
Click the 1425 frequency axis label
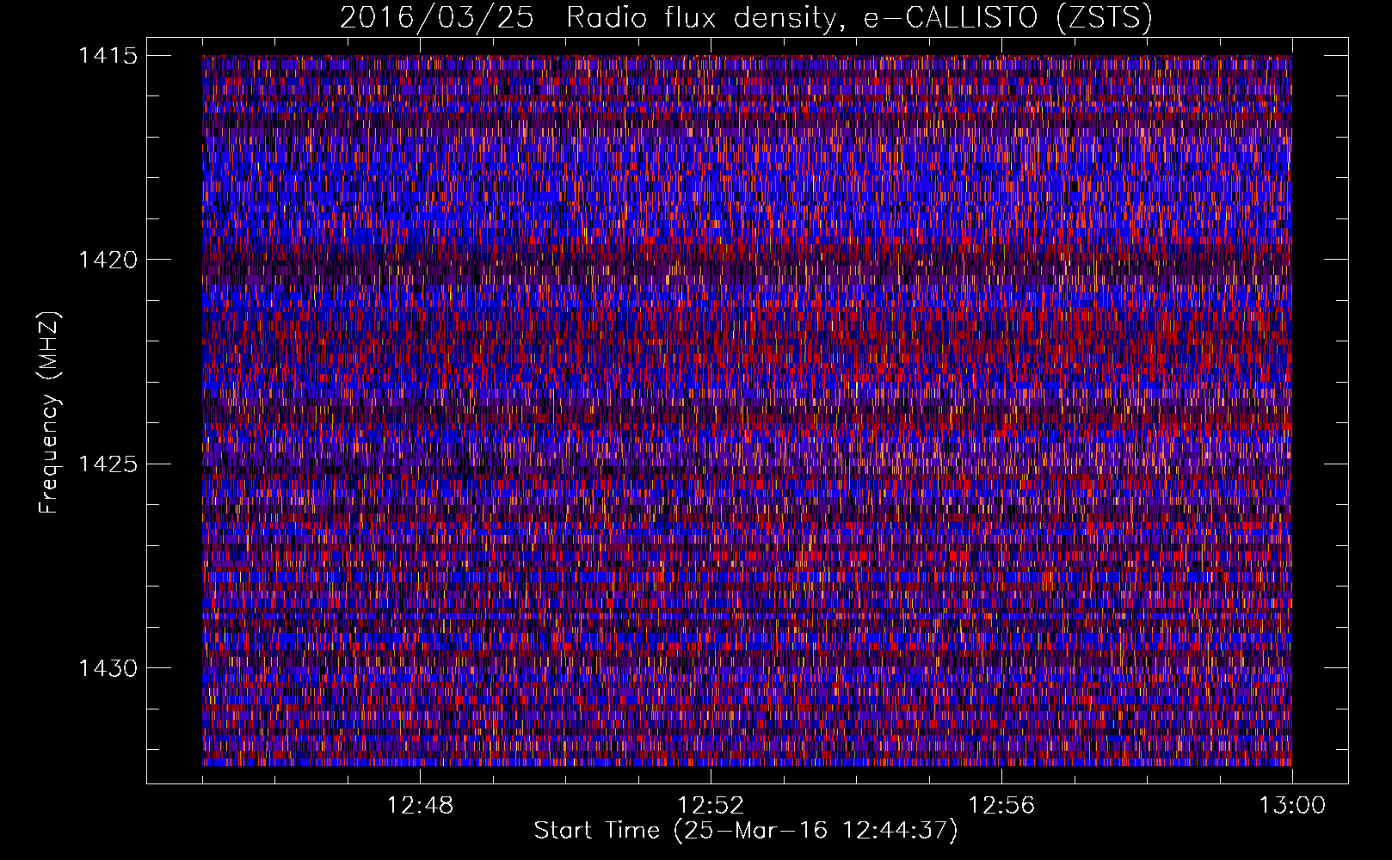click(x=108, y=464)
